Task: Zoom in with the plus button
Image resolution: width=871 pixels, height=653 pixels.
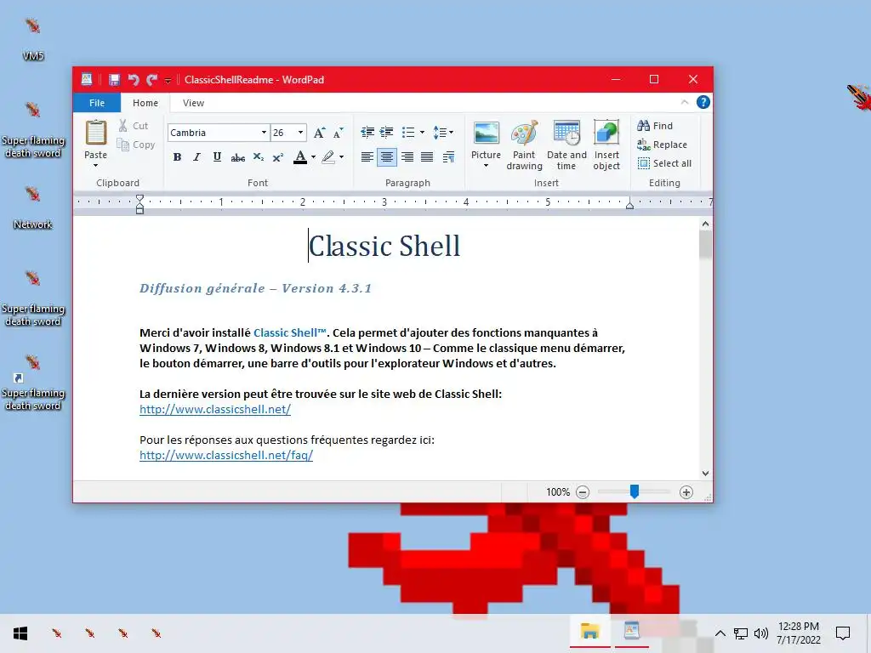Action: [686, 492]
